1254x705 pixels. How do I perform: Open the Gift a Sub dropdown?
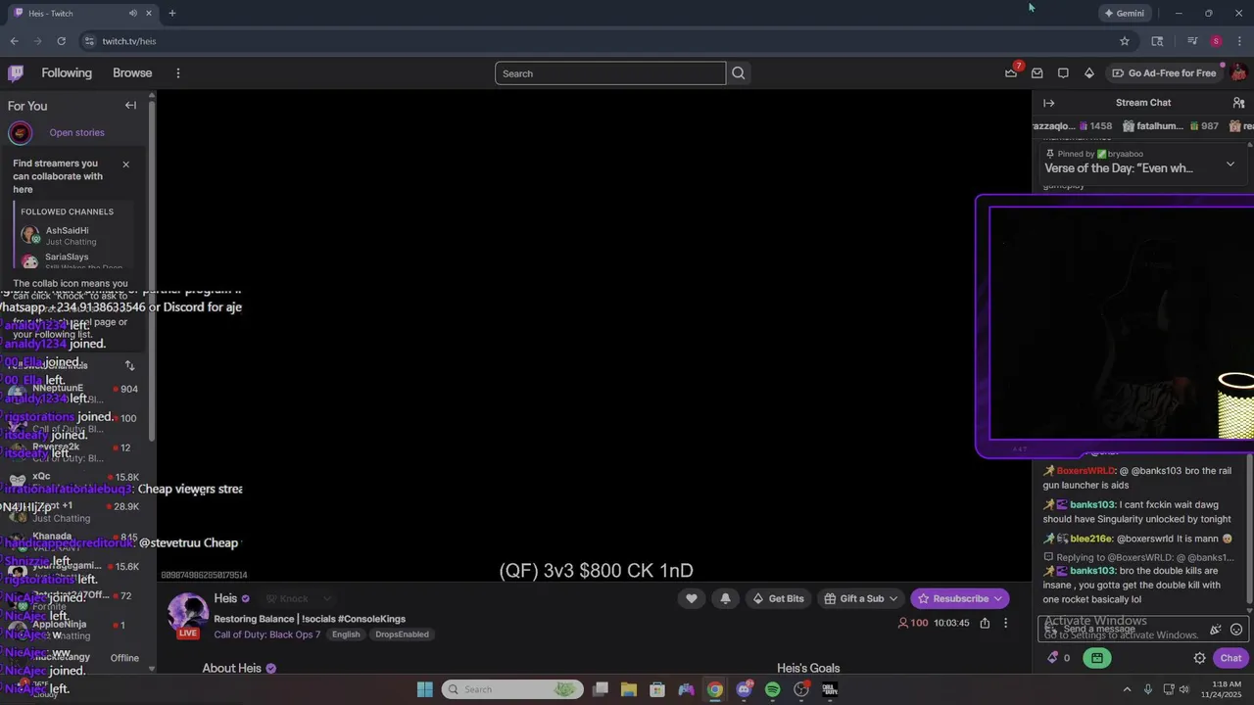pyautogui.click(x=893, y=598)
